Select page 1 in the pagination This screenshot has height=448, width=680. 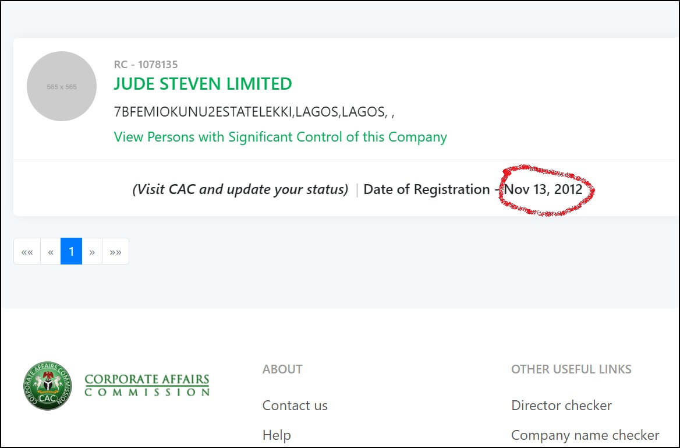[71, 251]
